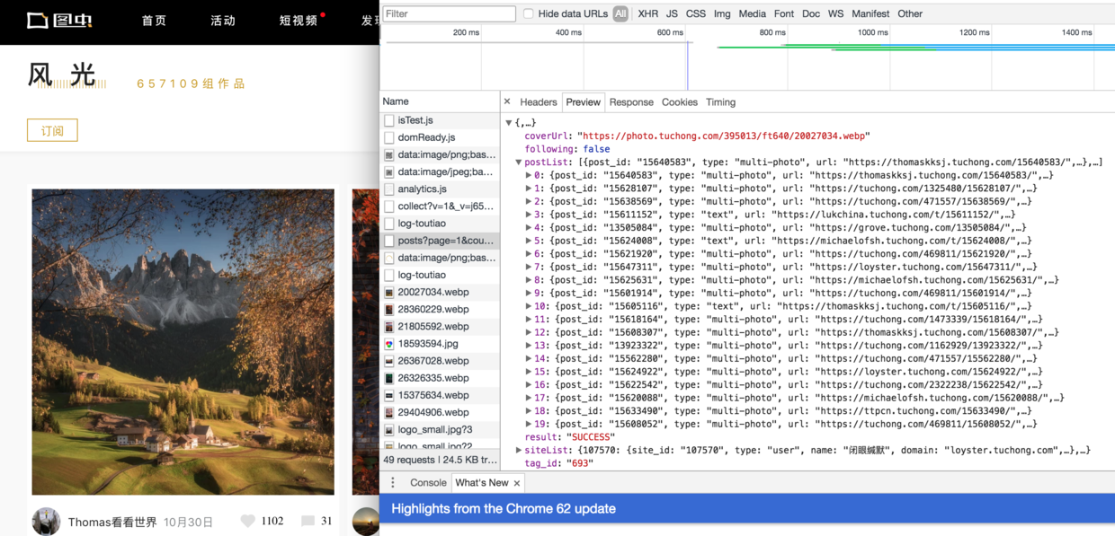Screen dimensions: 1115x536
Task: Expand postList item 19 with 15608052
Action: pyautogui.click(x=529, y=424)
